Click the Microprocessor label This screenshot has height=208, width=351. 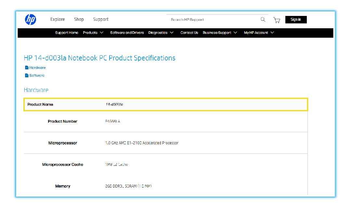(63, 143)
